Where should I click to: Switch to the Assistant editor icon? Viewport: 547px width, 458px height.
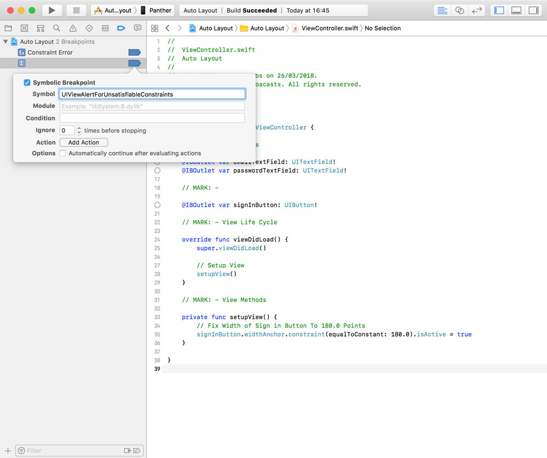click(460, 10)
